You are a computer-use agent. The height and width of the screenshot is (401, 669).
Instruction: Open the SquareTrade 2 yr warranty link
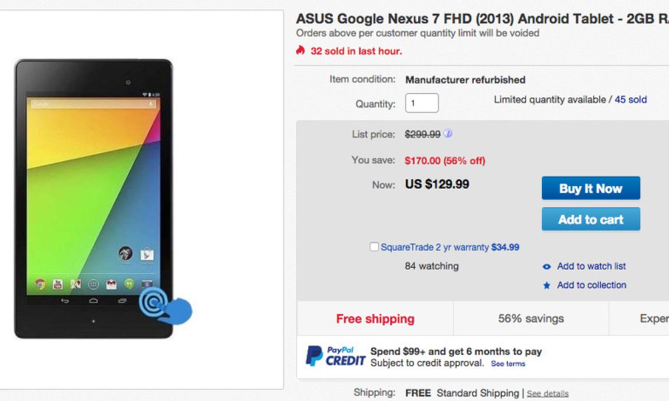click(x=434, y=247)
